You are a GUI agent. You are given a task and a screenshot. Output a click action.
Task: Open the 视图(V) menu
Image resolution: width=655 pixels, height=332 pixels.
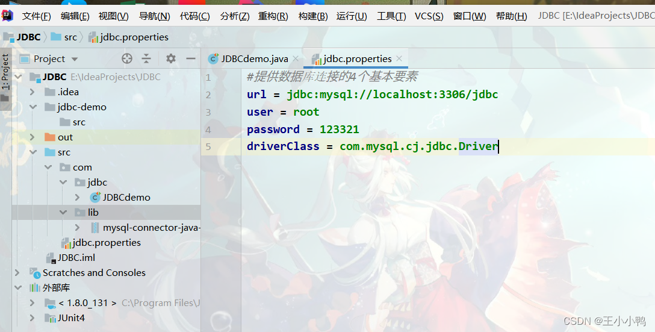click(x=113, y=16)
